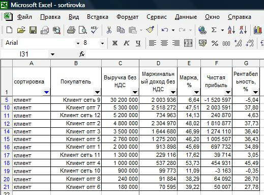Open the Выручка без НДС filter dropdown
Screen dimensions: 264x195
tap(135, 92)
